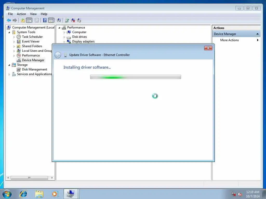Expand the Shared Folders node
The image size is (266, 199).
[x=14, y=46]
